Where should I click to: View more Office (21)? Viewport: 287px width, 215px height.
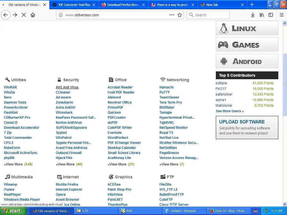pyautogui.click(x=121, y=164)
